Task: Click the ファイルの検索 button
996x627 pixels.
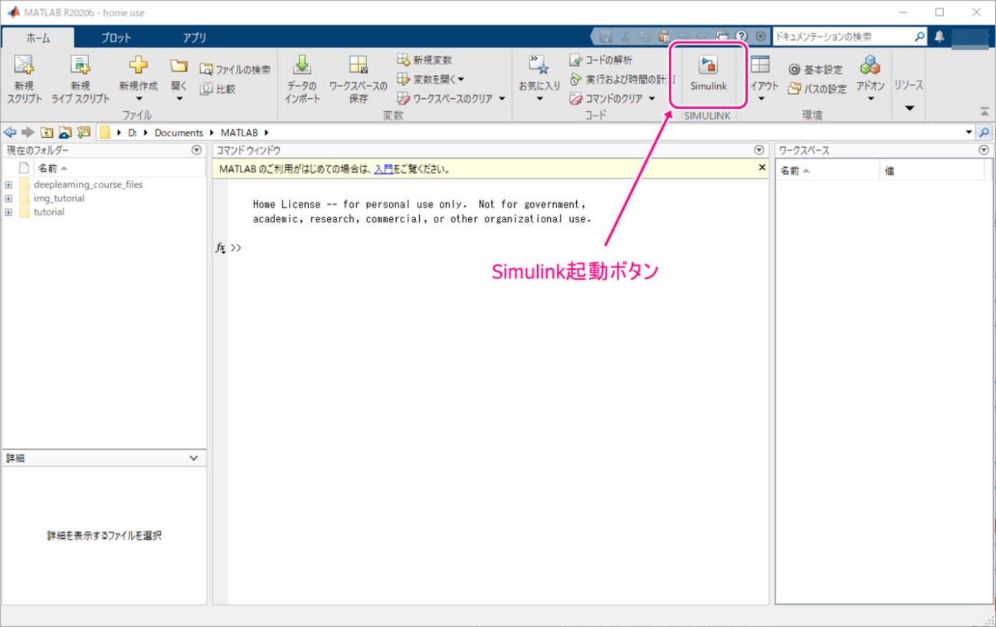Action: tap(235, 70)
